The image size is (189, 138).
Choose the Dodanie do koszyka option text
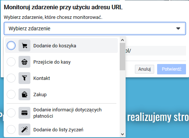pyautogui.click(x=55, y=46)
